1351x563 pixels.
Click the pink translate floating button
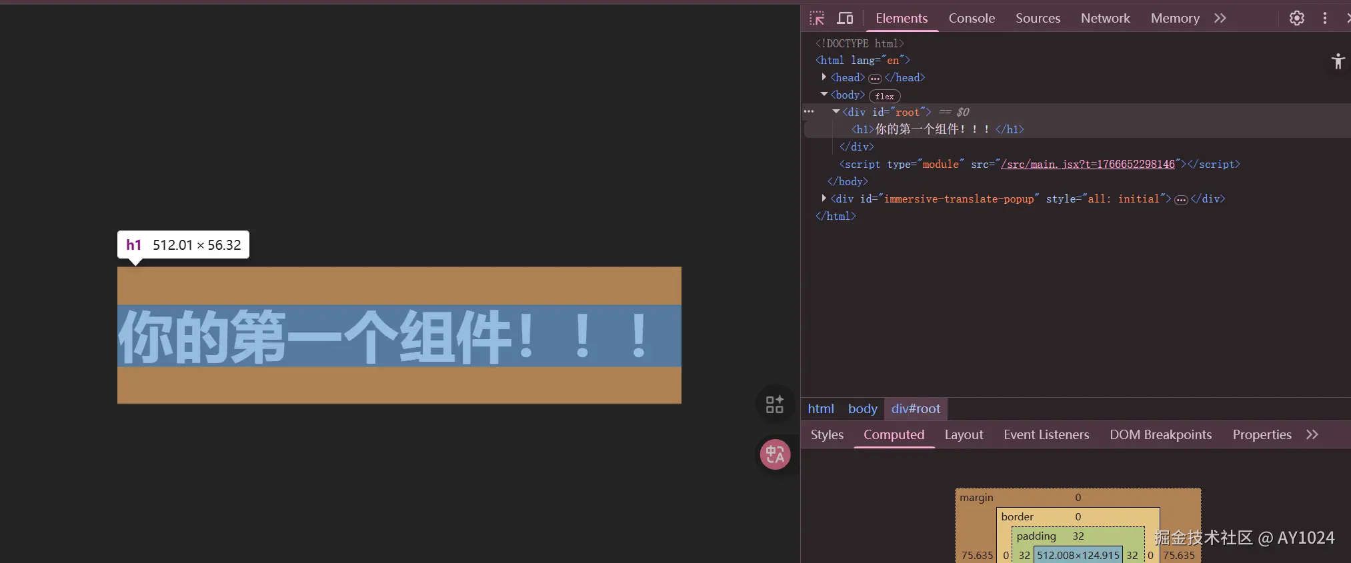point(775,454)
